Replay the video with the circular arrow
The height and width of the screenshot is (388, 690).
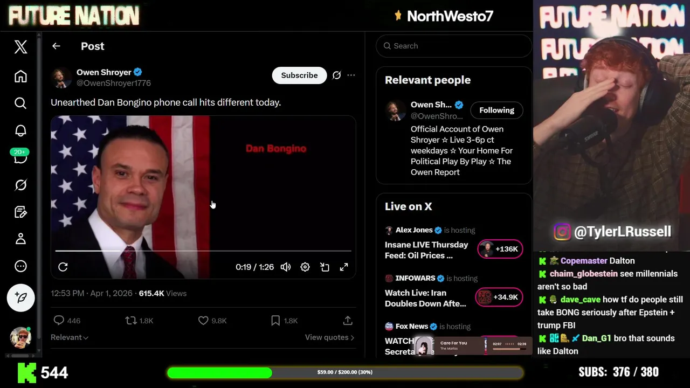point(63,267)
